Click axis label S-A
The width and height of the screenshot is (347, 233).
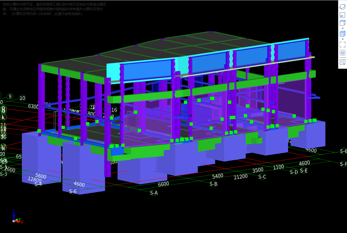point(154,193)
